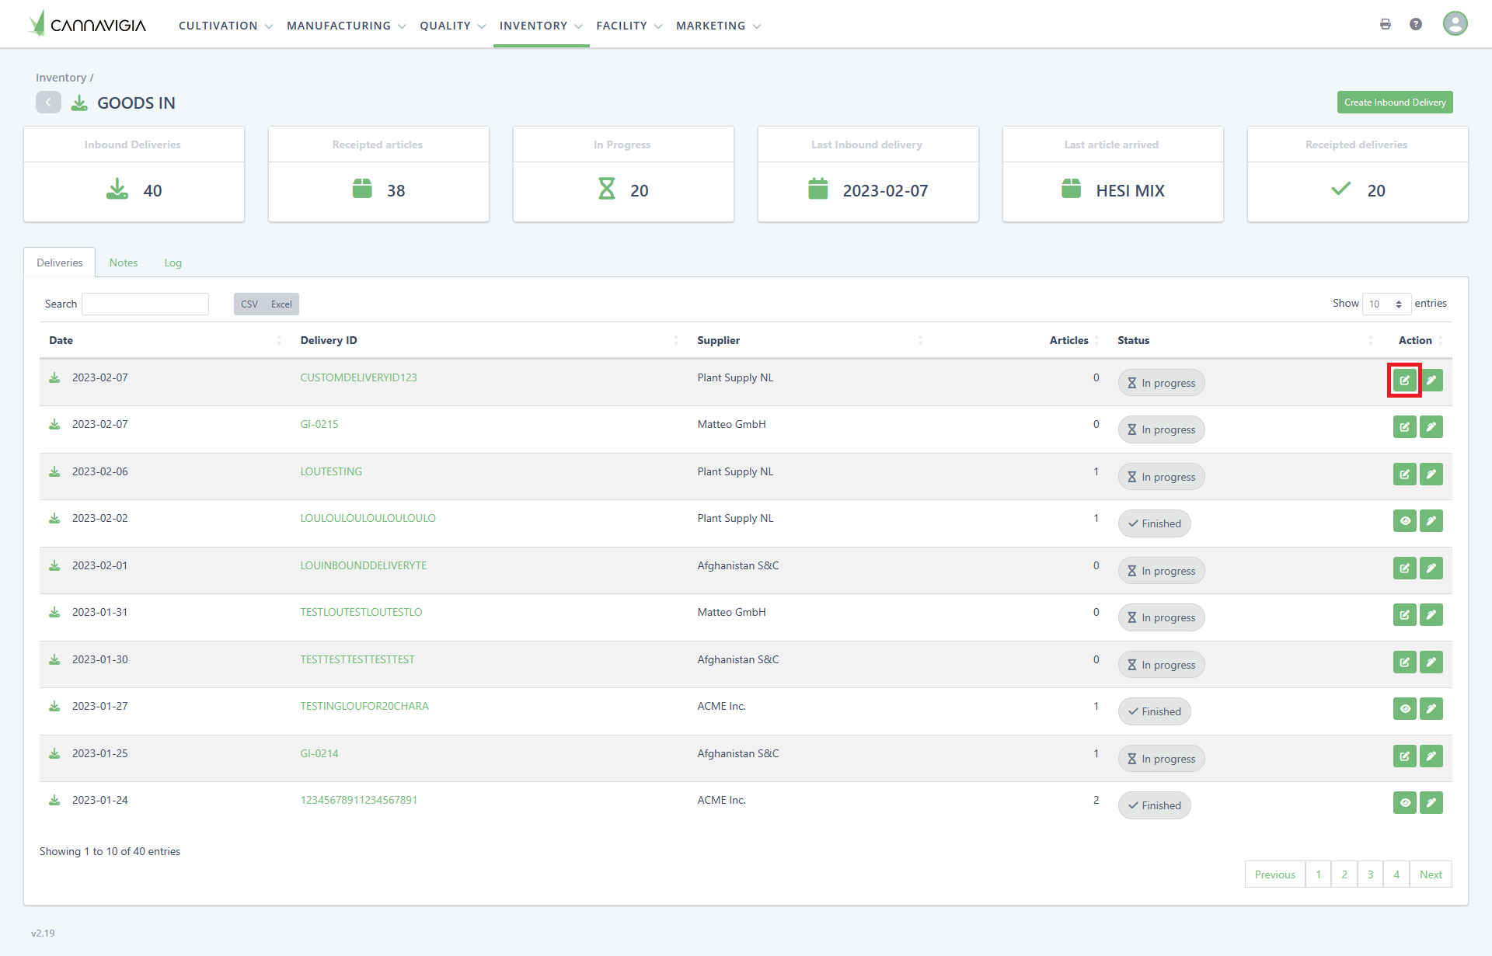
Task: Click edit icon for LOUTESTING delivery
Action: (x=1404, y=475)
